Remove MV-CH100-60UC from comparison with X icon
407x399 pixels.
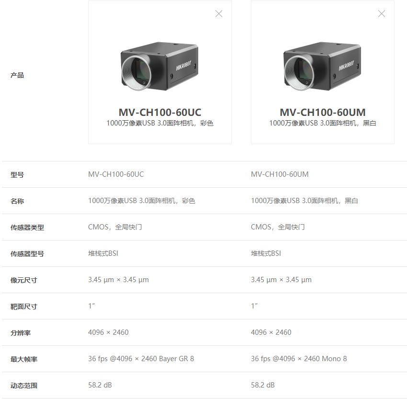(x=219, y=13)
